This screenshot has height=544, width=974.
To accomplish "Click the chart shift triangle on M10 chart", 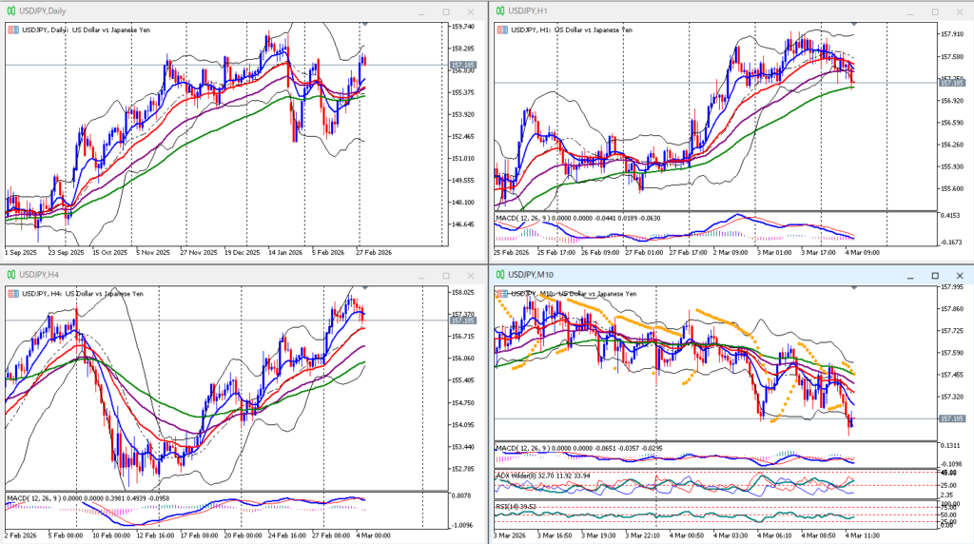I will [x=853, y=286].
